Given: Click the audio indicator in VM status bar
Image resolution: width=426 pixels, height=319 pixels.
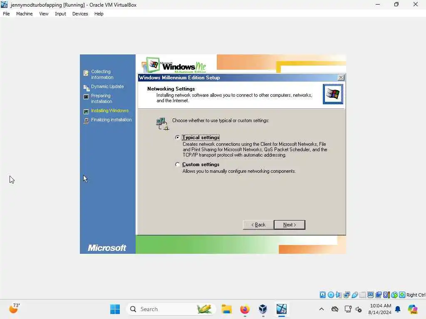Looking at the screenshot, I should pyautogui.click(x=339, y=295).
